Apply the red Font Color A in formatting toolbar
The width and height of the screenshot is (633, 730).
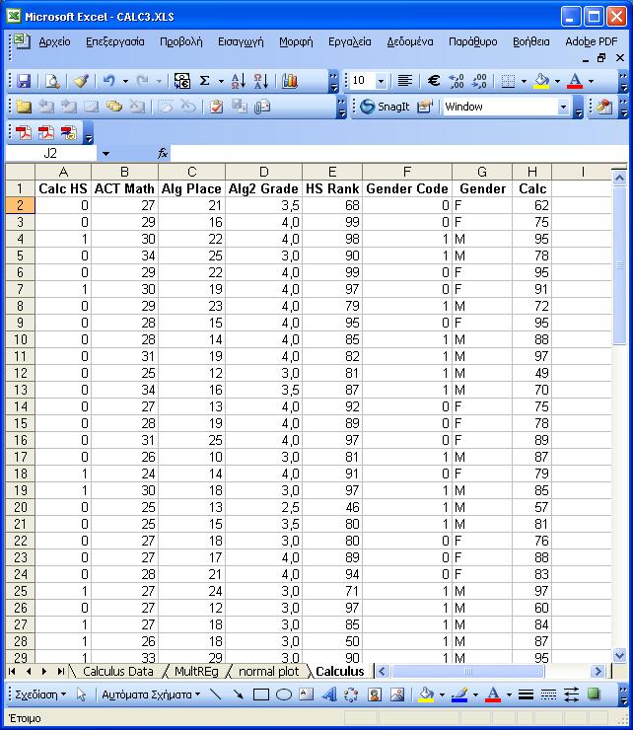tap(575, 81)
